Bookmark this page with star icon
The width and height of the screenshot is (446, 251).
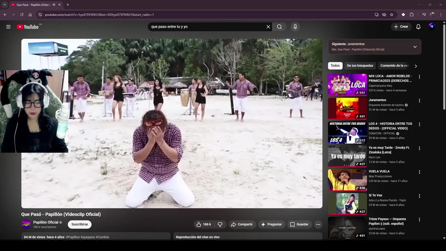tap(392, 15)
